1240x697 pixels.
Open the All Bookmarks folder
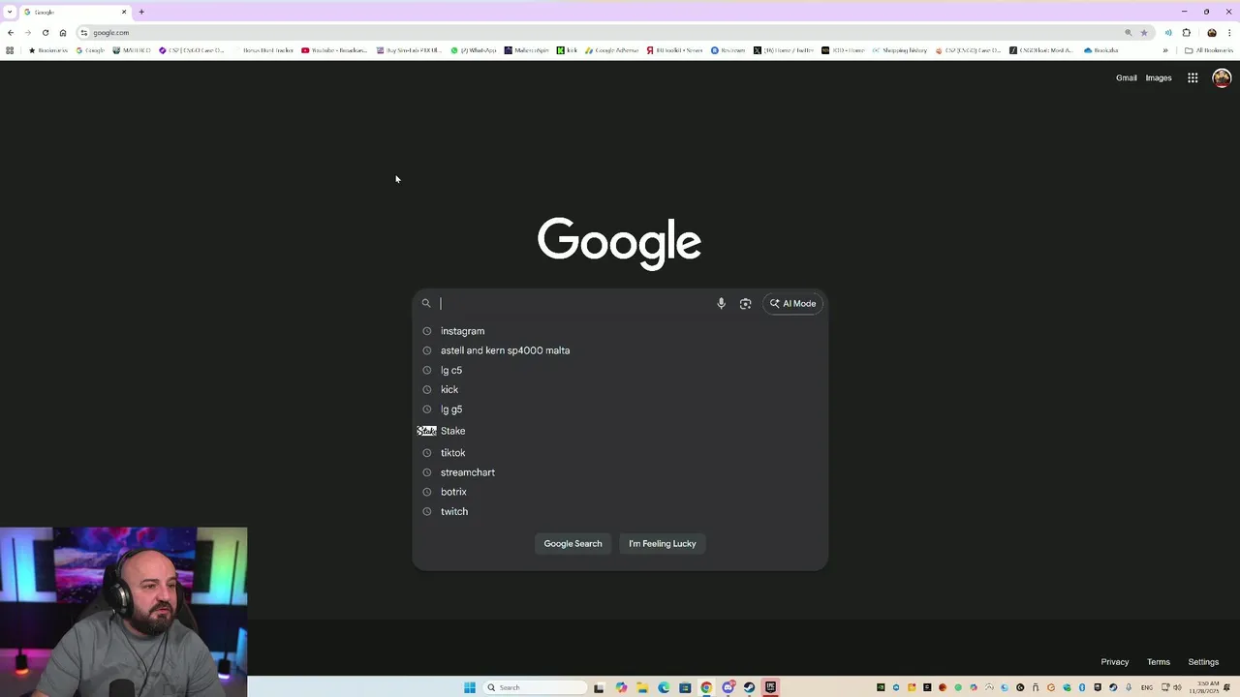pyautogui.click(x=1209, y=50)
